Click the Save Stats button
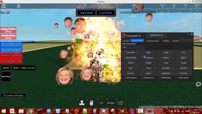 coord(86,13)
